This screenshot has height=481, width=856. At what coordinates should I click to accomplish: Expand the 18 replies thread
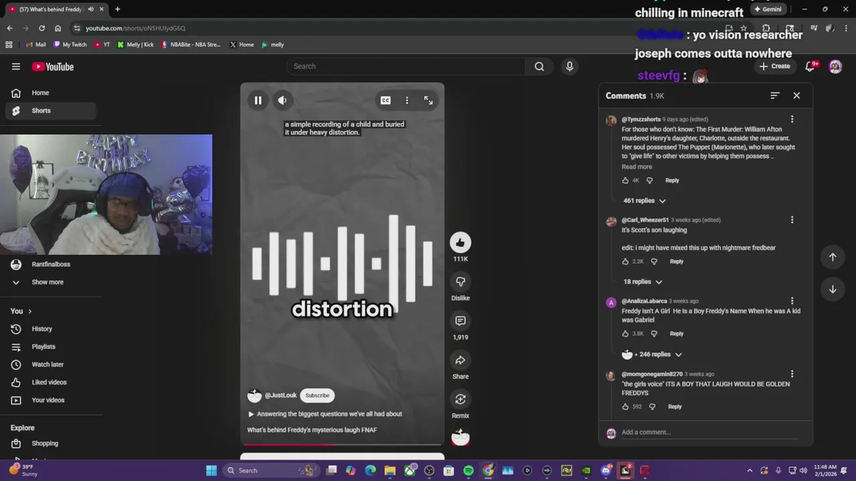coord(643,282)
